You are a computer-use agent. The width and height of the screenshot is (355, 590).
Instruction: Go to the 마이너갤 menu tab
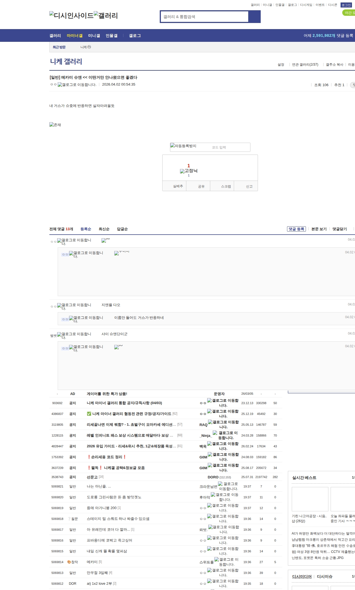[75, 36]
